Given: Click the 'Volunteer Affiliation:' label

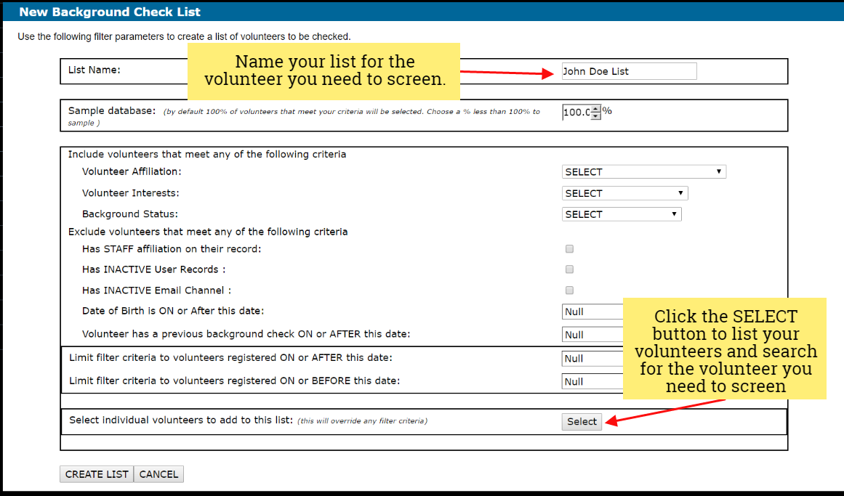Looking at the screenshot, I should [x=132, y=171].
